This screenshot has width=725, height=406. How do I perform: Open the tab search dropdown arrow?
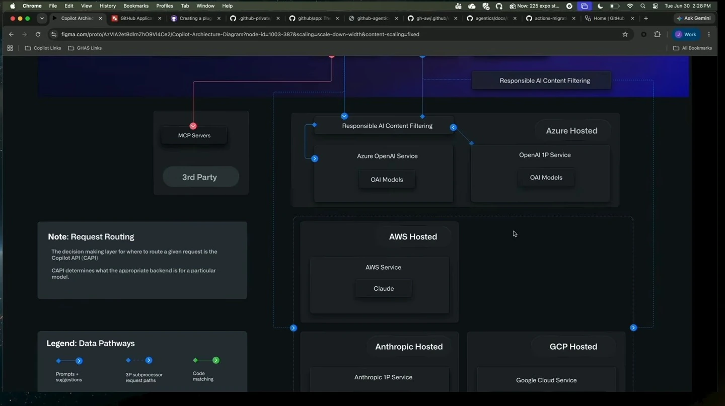(x=42, y=18)
